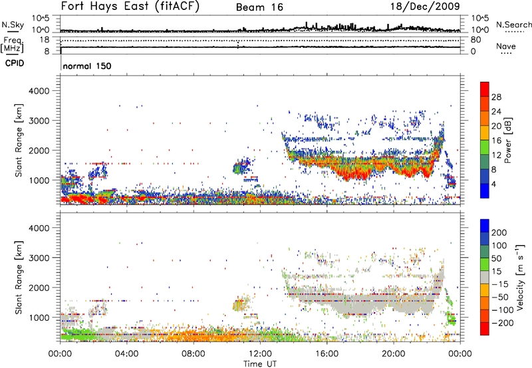
Task: Click the 'normal 150' CPID text
Action: click(87, 66)
